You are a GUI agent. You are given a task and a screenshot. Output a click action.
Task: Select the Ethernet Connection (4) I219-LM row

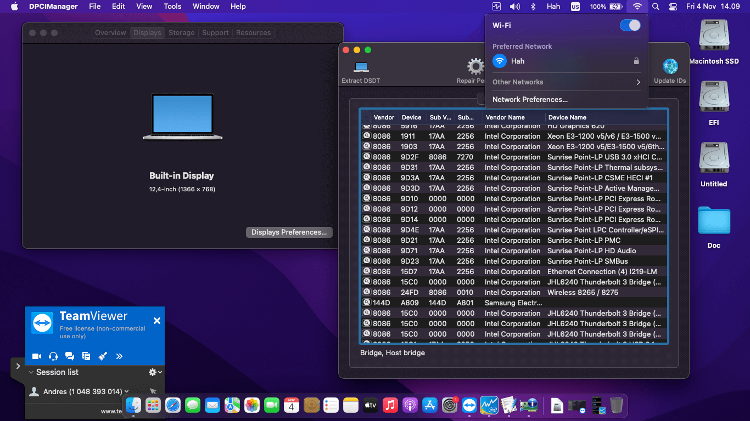514,272
